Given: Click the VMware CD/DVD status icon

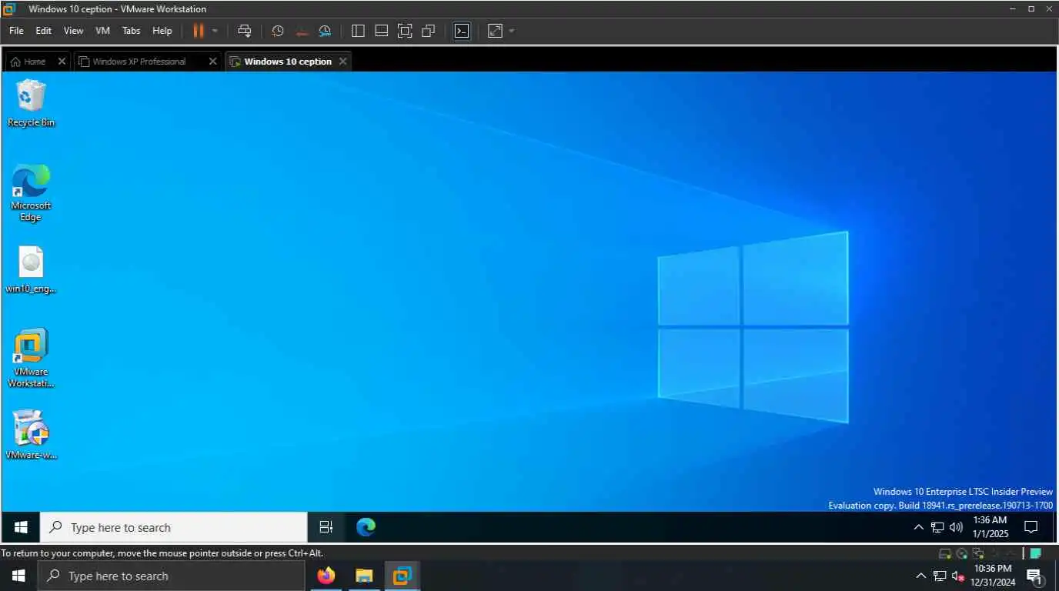Looking at the screenshot, I should 962,553.
